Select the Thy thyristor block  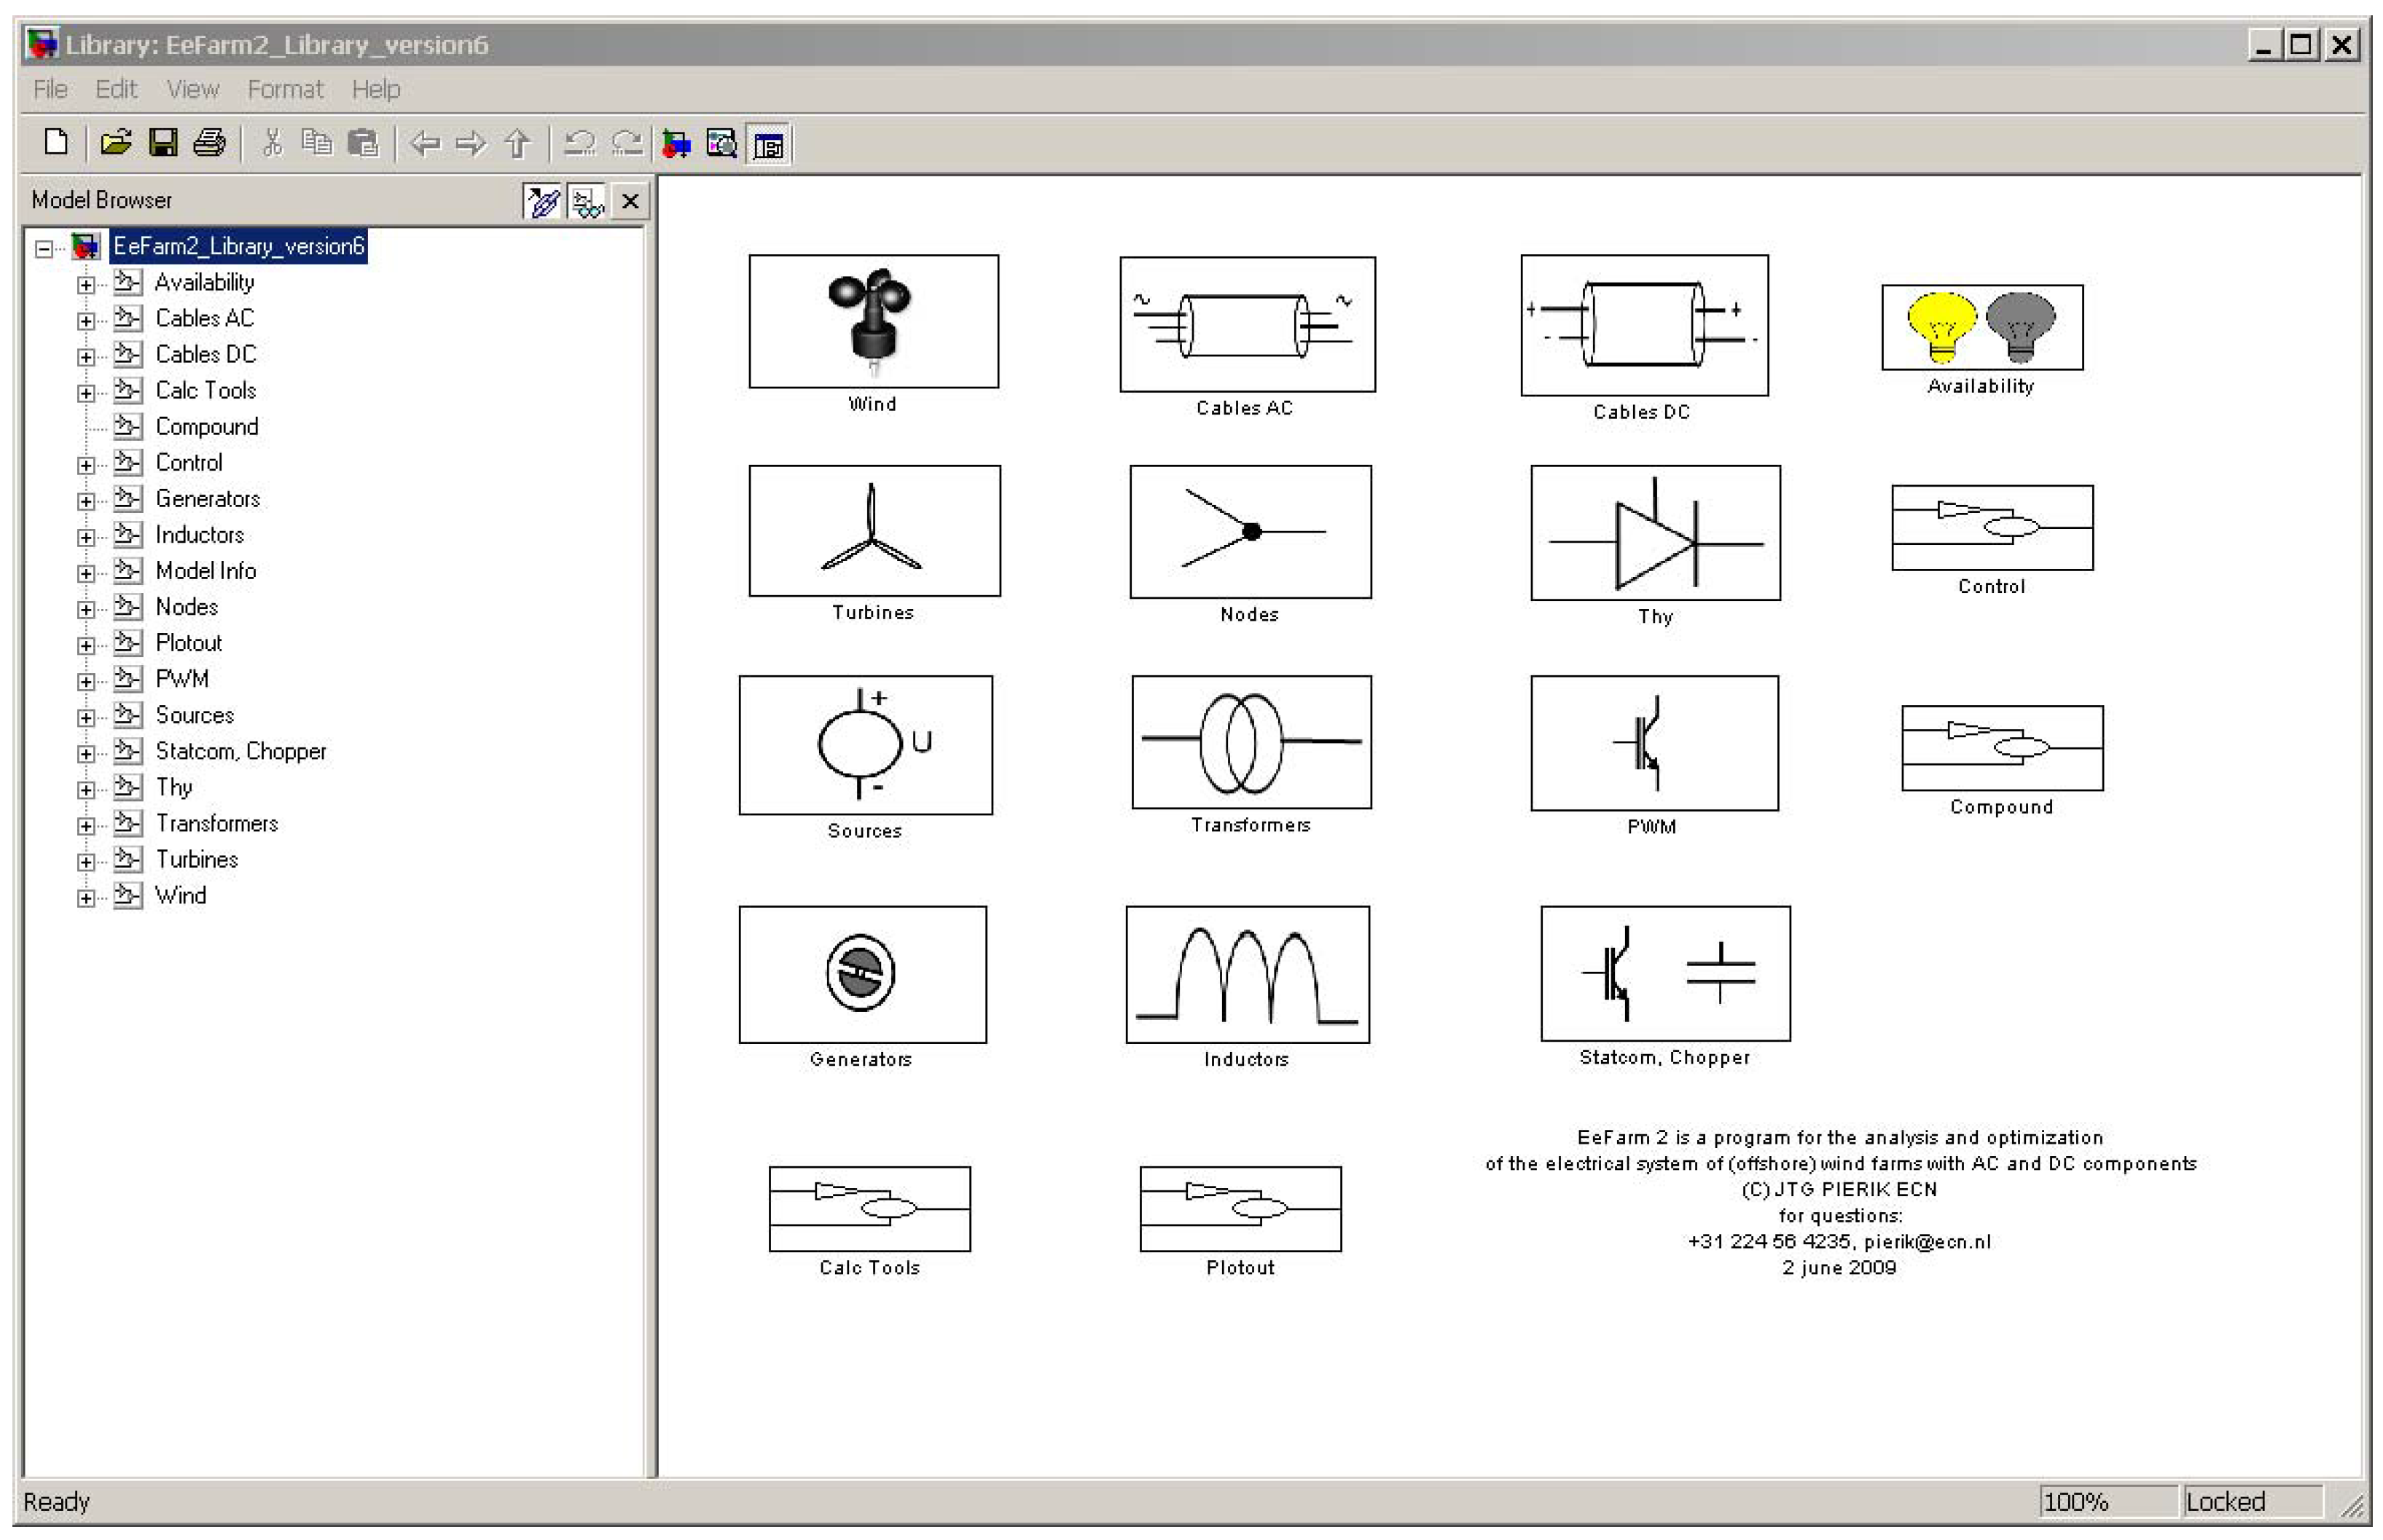pyautogui.click(x=1656, y=532)
